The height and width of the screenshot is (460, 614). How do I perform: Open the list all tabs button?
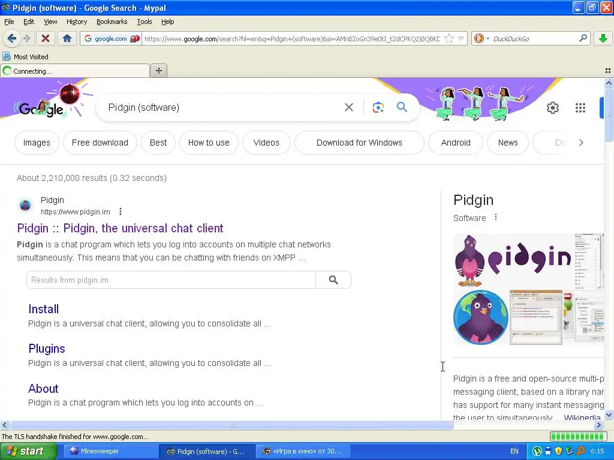[608, 71]
